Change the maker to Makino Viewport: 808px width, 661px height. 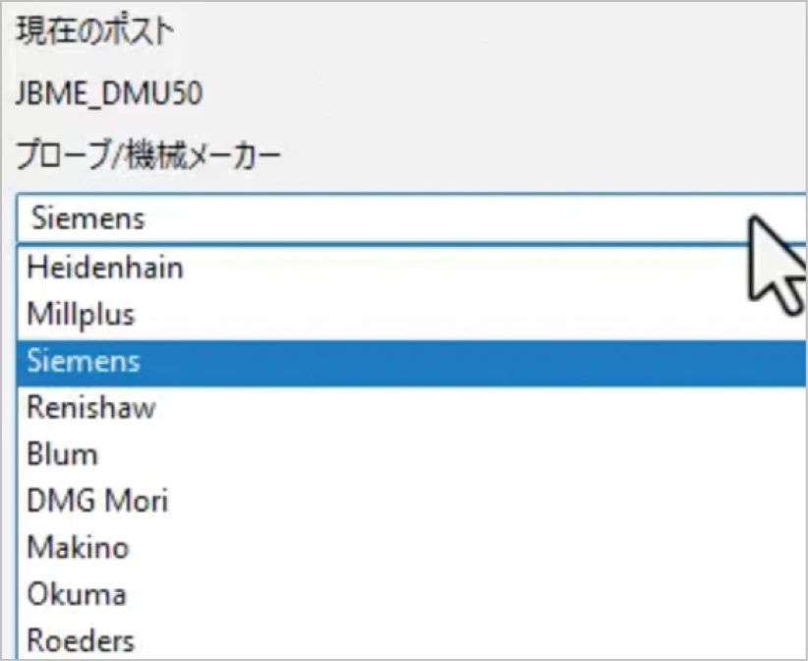coord(78,547)
